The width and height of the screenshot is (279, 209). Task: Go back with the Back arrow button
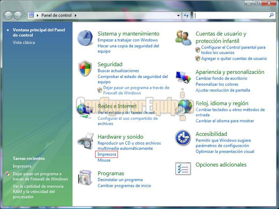(x=8, y=15)
